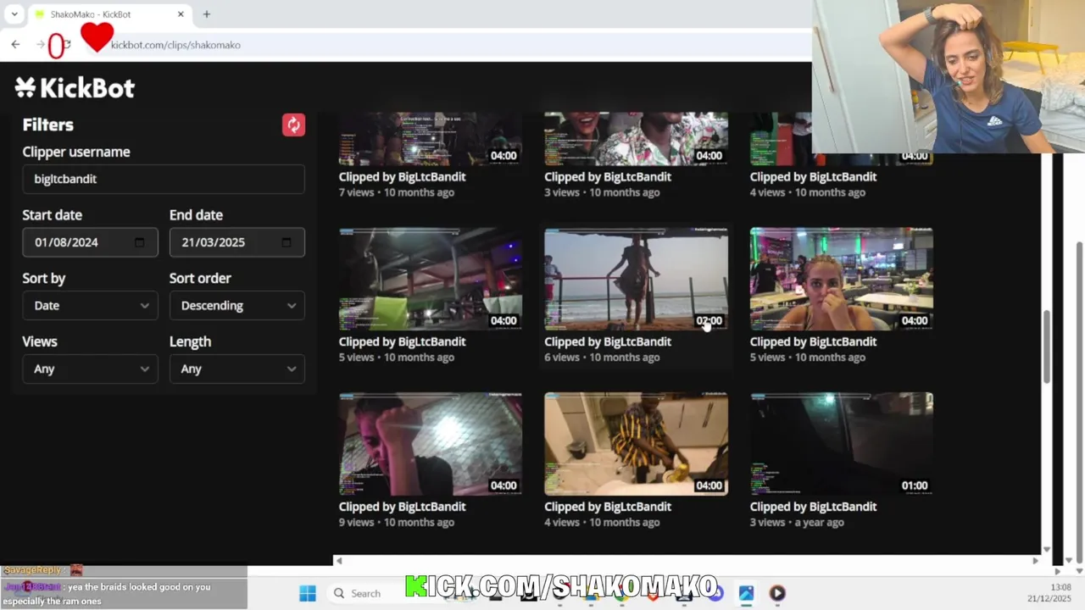1085x610 pixels.
Task: Expand the Sort order Descending dropdown
Action: point(237,306)
